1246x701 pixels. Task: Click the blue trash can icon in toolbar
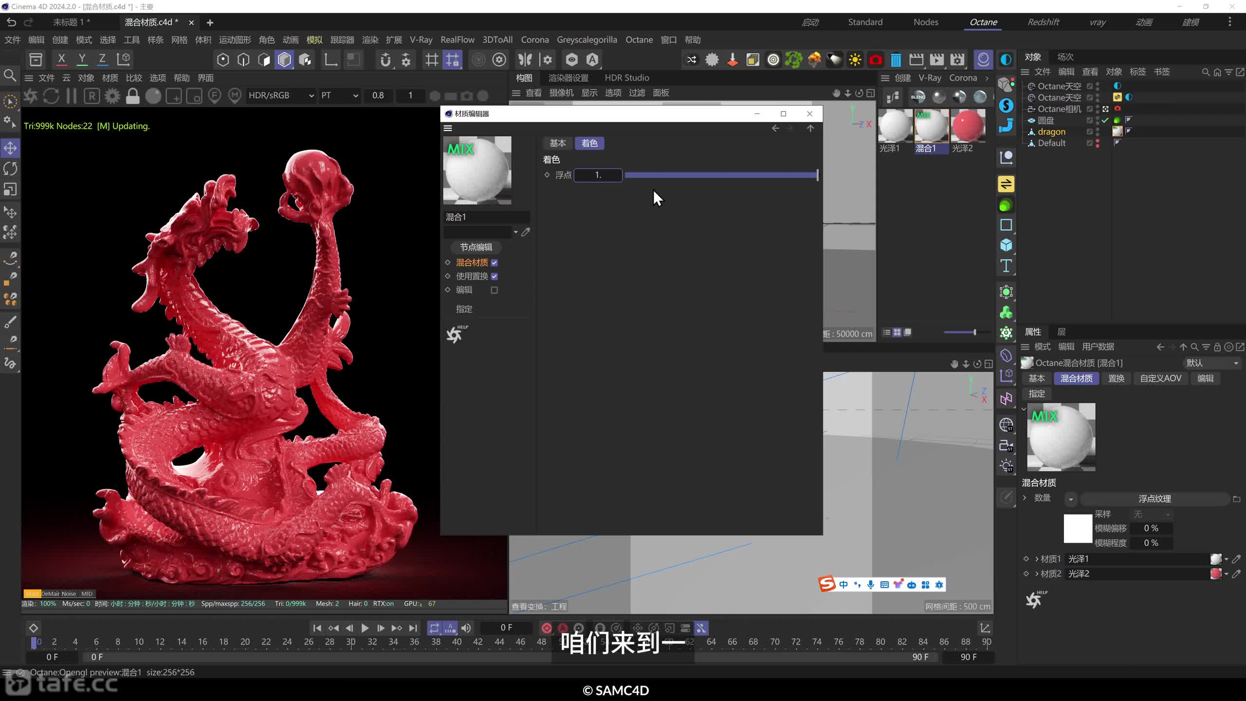coord(896,60)
